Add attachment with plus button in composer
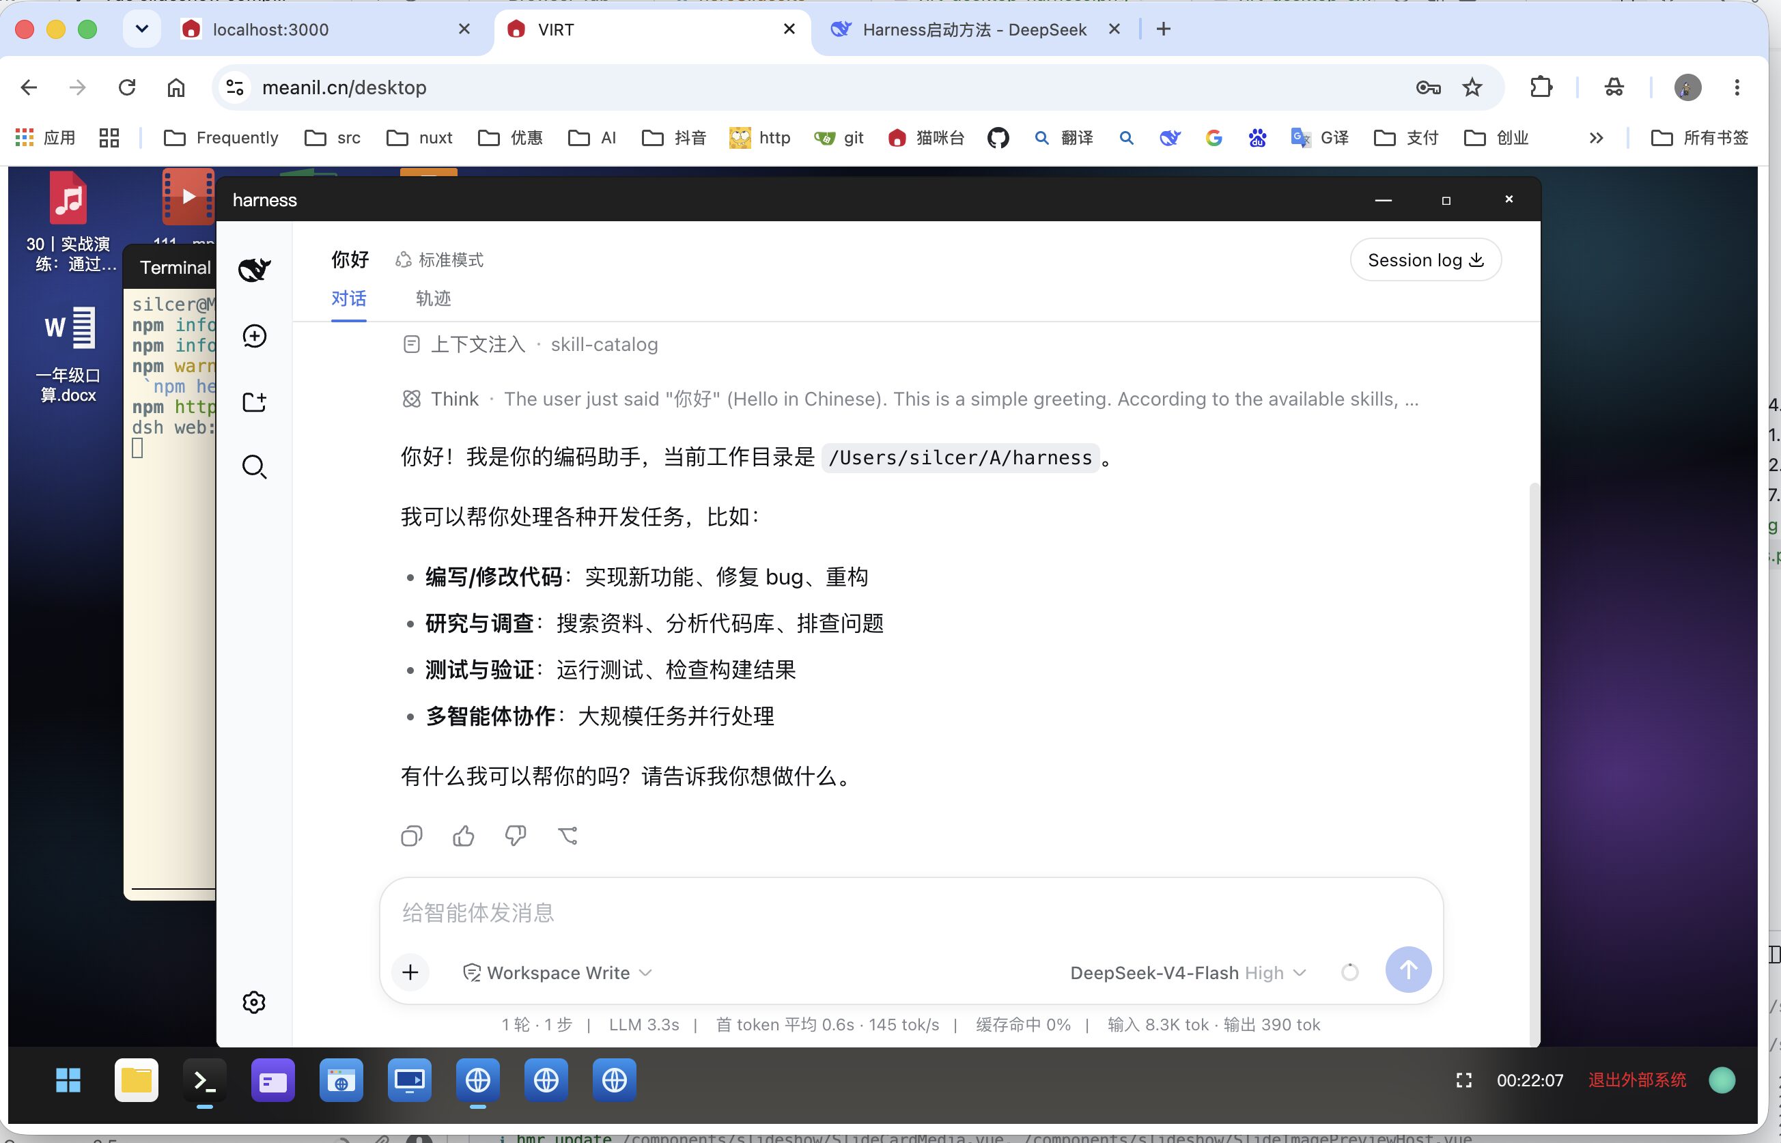This screenshot has height=1143, width=1781. pyautogui.click(x=410, y=972)
